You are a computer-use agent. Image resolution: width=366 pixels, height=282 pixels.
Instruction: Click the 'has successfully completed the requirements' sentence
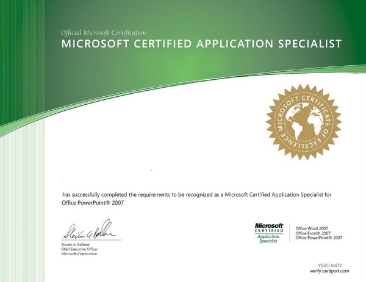coord(196,195)
